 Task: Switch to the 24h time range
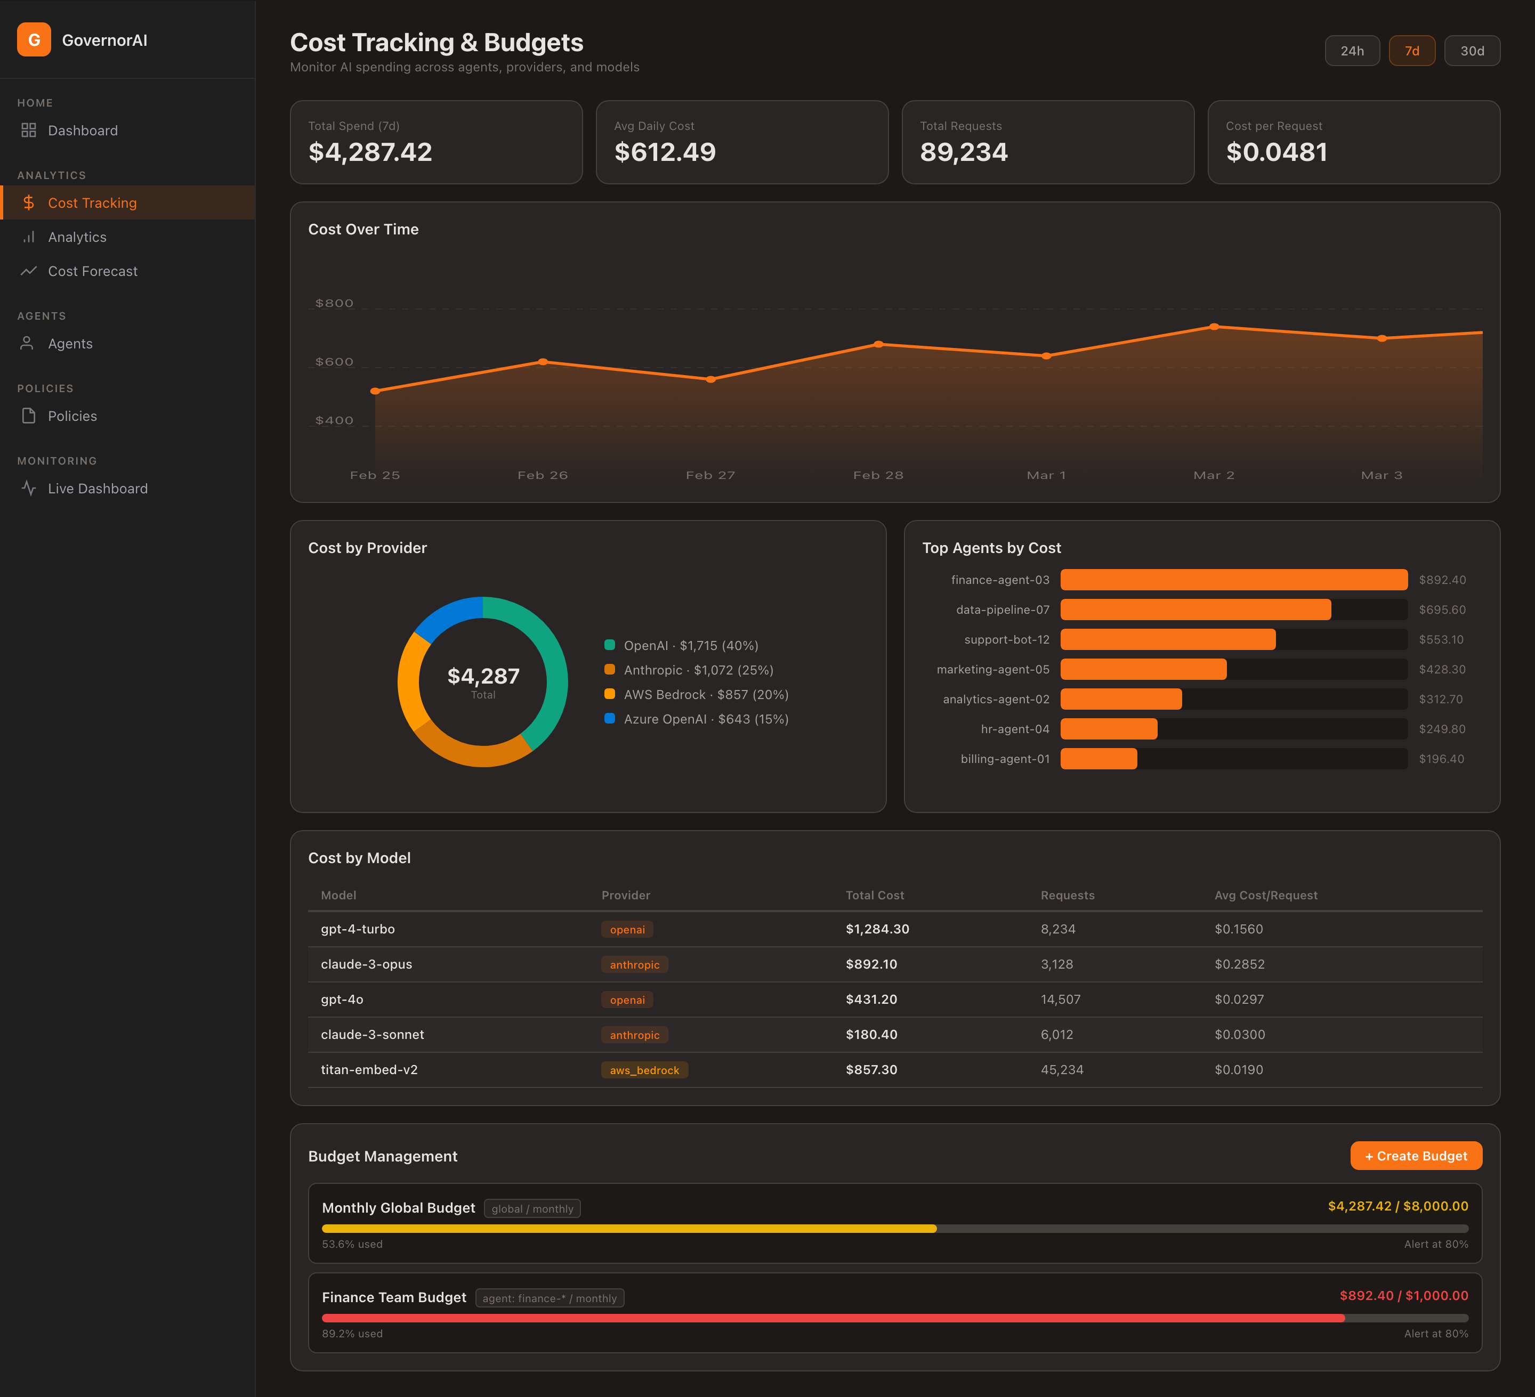coord(1352,50)
